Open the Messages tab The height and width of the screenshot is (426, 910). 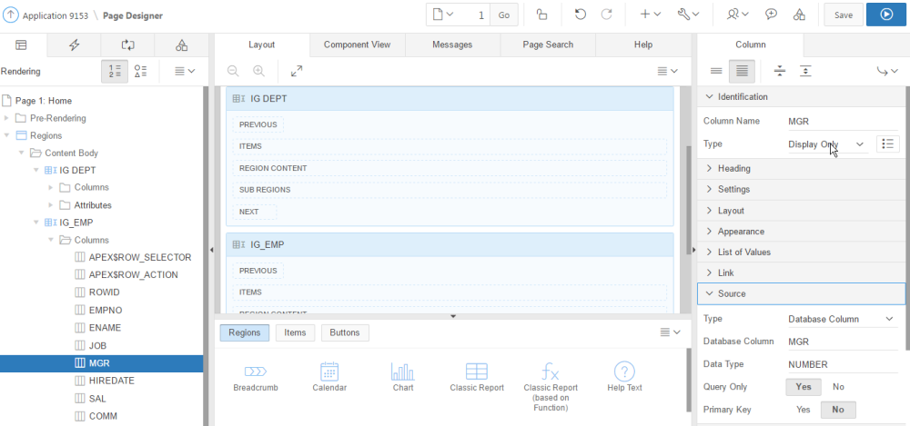(x=452, y=45)
